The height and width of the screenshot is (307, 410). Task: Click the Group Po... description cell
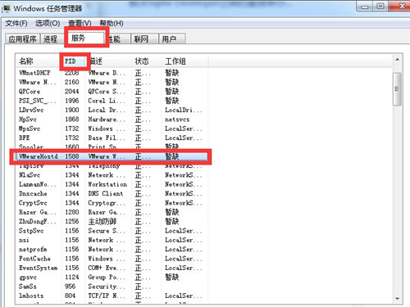pyautogui.click(x=107, y=277)
